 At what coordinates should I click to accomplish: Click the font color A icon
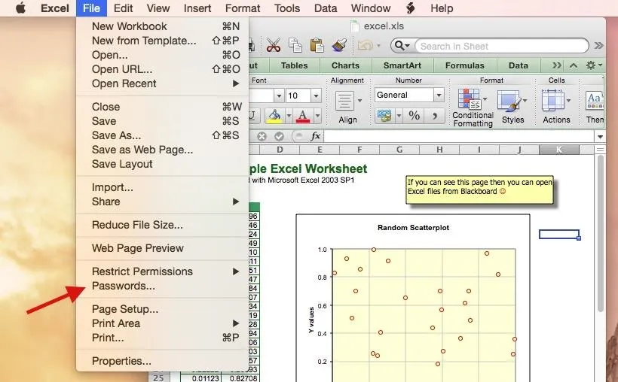click(303, 116)
